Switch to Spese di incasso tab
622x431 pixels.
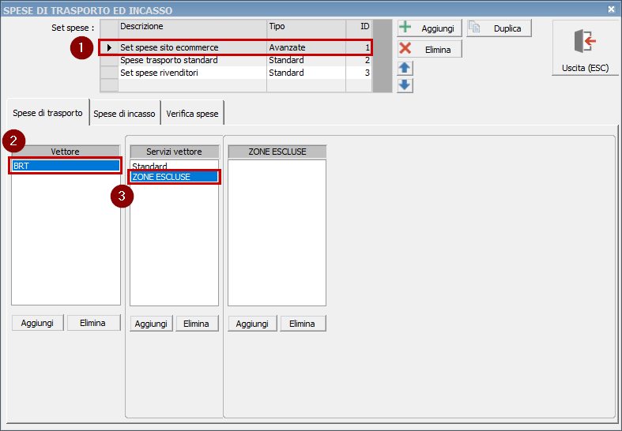point(124,114)
